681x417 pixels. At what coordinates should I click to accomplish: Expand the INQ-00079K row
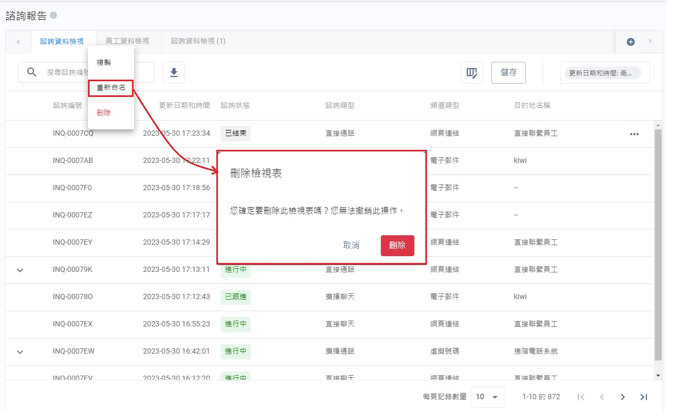[20, 270]
